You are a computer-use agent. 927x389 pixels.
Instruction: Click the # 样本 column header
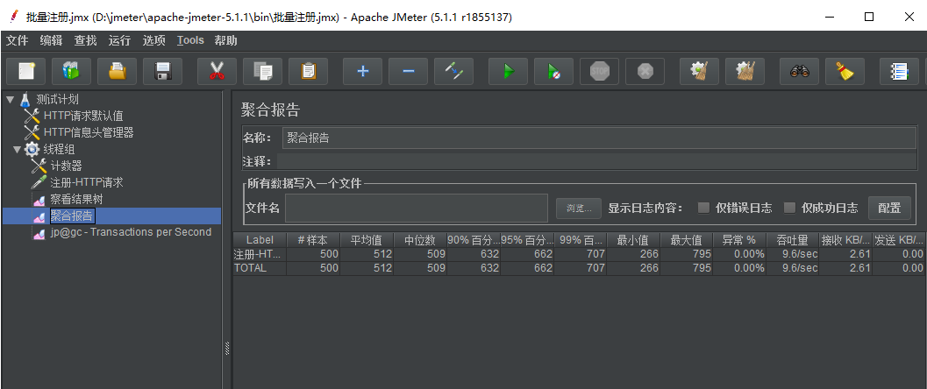tap(313, 240)
